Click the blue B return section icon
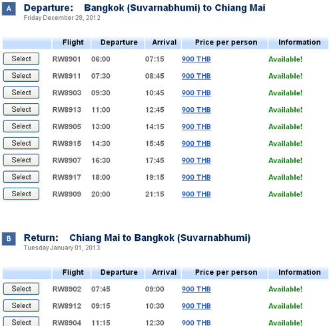Screen dimensions: 333x326 click(x=9, y=239)
